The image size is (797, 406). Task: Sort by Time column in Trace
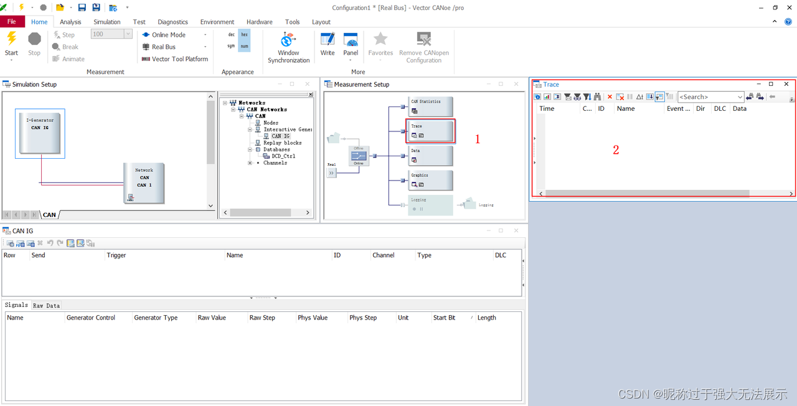pos(547,108)
